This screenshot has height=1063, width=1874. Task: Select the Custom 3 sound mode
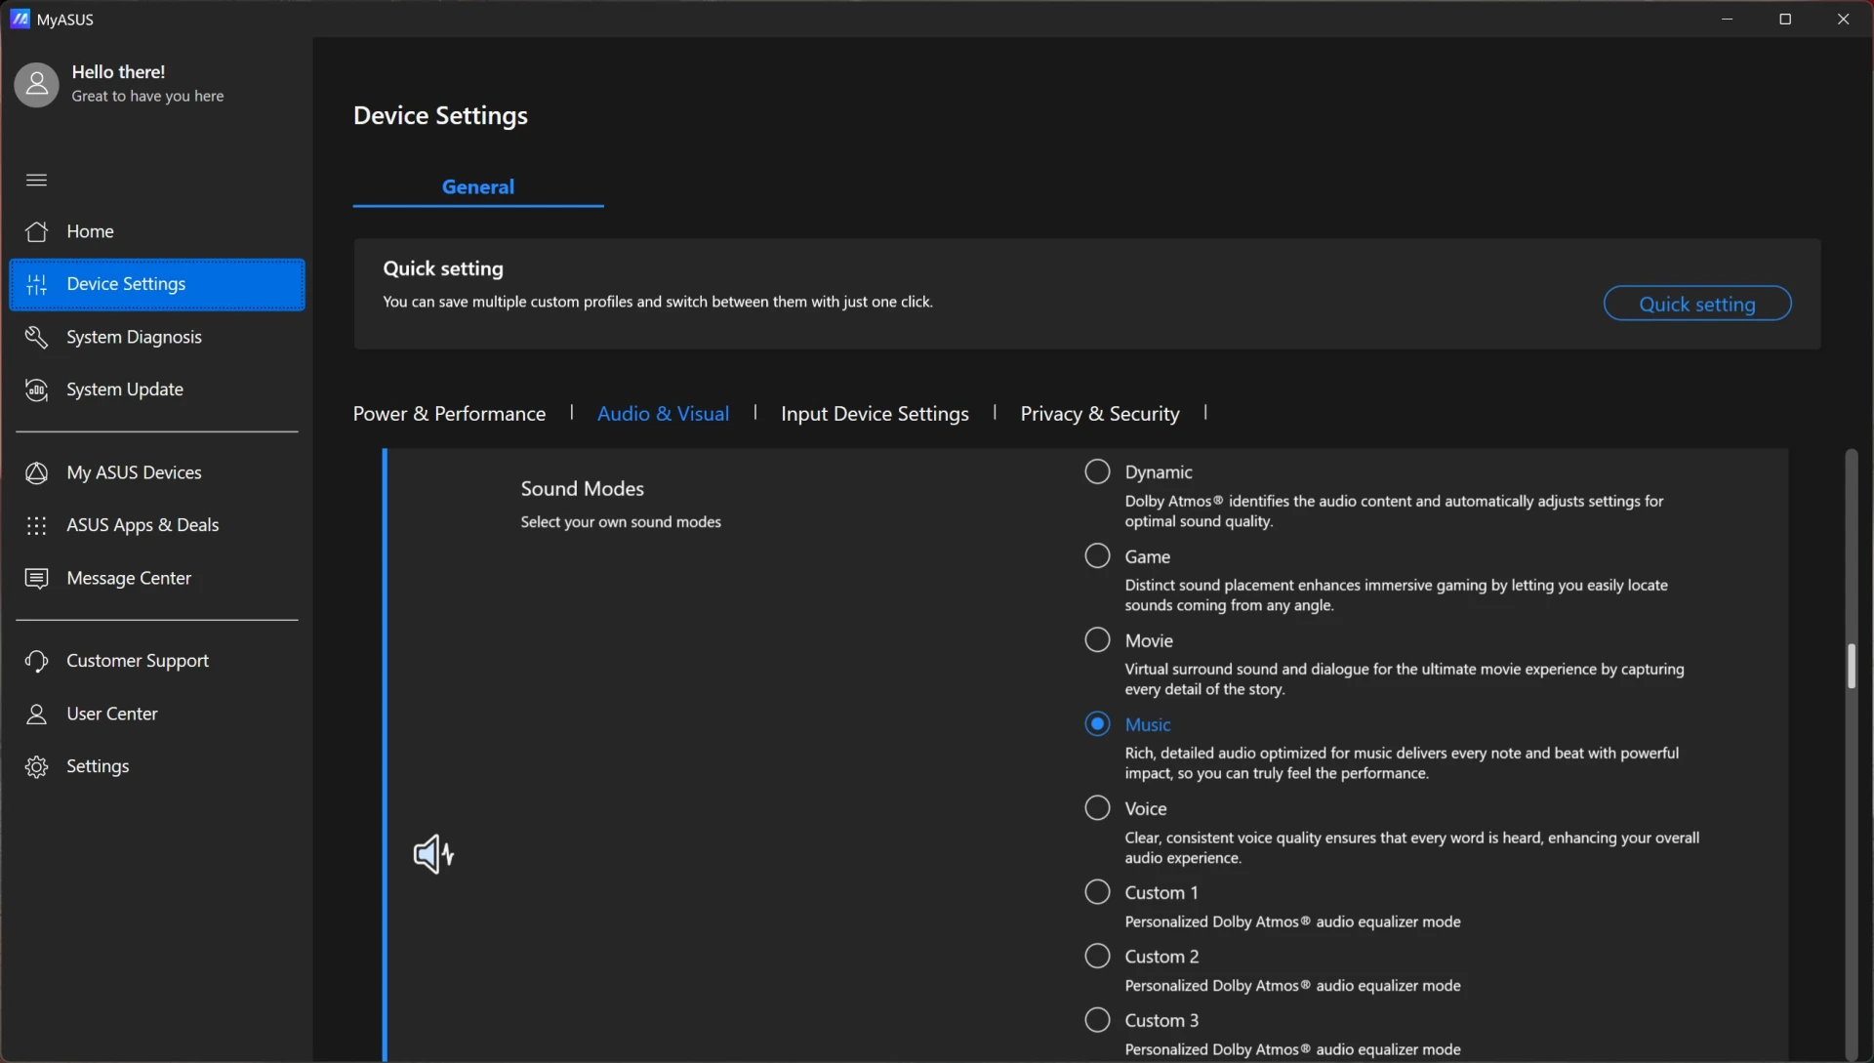(x=1097, y=1019)
